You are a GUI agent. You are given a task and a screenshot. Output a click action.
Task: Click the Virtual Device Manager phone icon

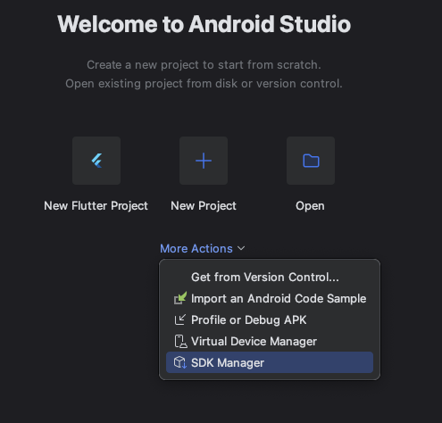(180, 341)
